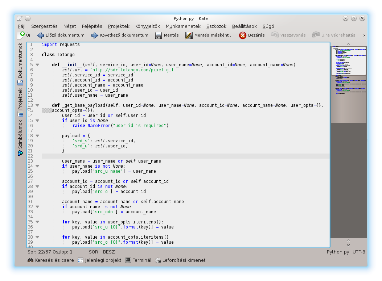Click the 'import requests' line
The image size is (382, 281).
click(61, 45)
